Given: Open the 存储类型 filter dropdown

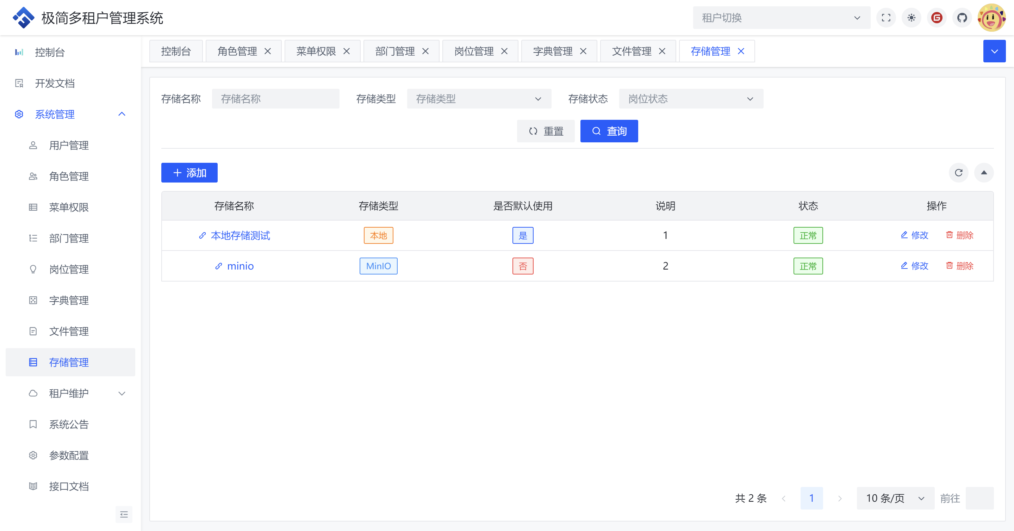Looking at the screenshot, I should pyautogui.click(x=479, y=98).
